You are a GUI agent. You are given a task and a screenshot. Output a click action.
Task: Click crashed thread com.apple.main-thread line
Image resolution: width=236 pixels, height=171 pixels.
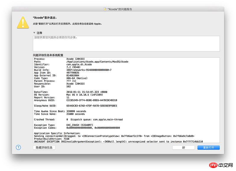[78, 119]
